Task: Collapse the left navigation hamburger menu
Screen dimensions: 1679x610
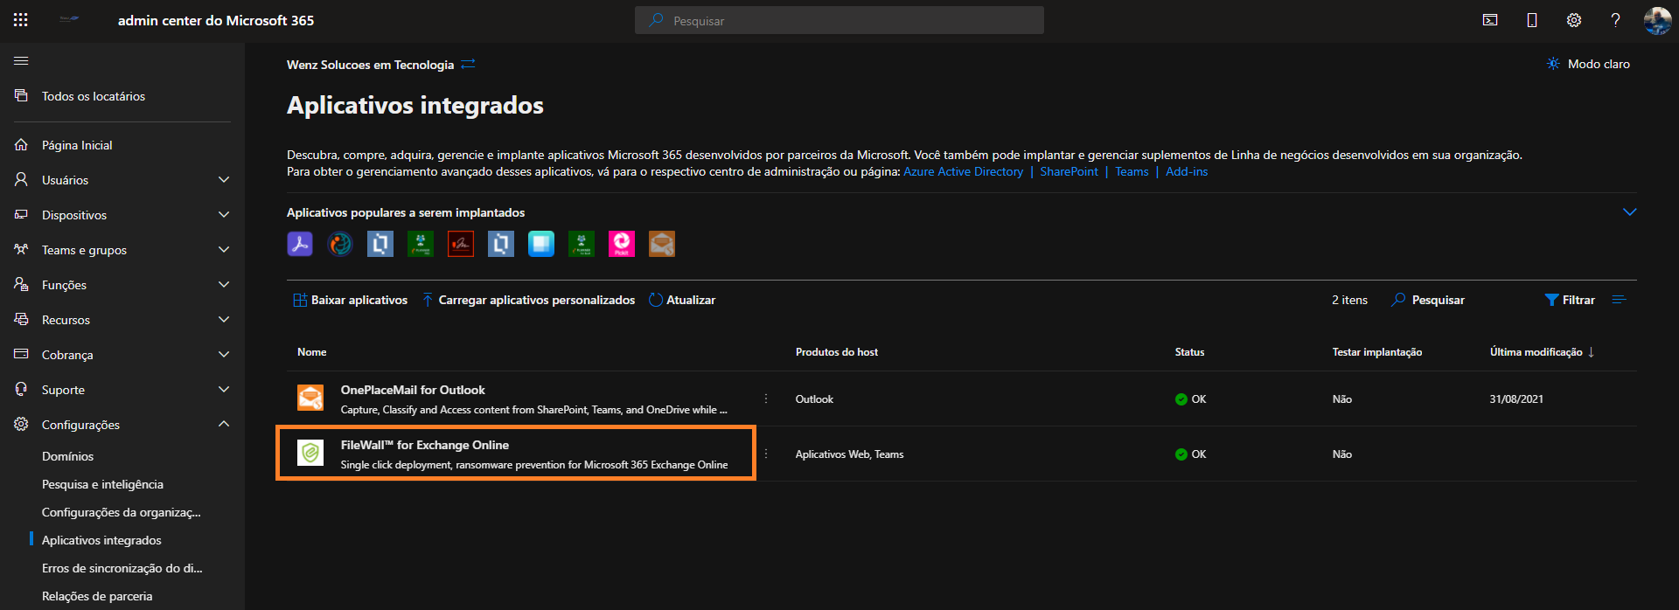Action: point(21,60)
